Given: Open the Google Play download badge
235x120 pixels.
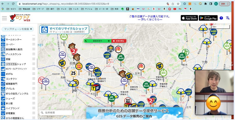Looking at the screenshot, I should pyautogui.click(x=208, y=18).
